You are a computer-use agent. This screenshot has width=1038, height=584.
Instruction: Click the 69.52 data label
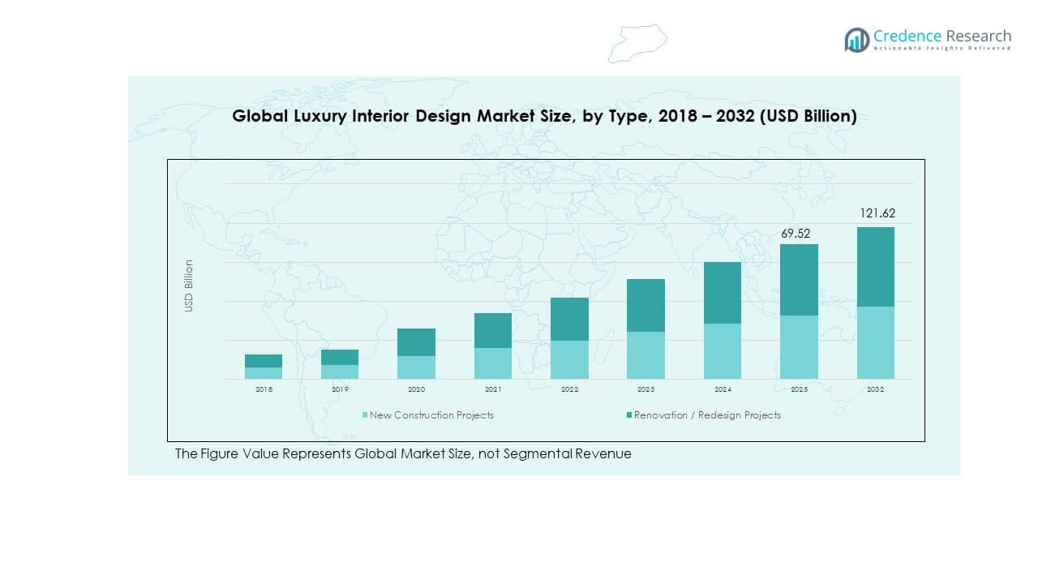(796, 234)
